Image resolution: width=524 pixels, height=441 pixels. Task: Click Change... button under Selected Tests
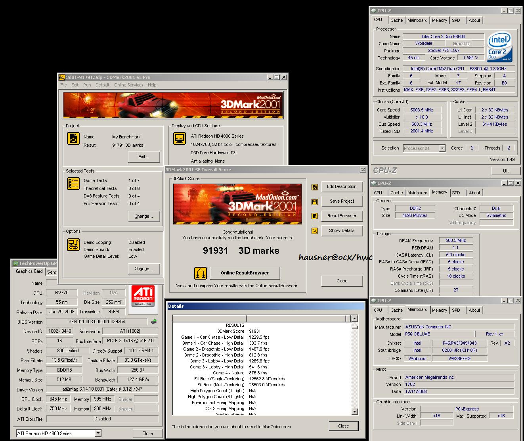(x=144, y=217)
